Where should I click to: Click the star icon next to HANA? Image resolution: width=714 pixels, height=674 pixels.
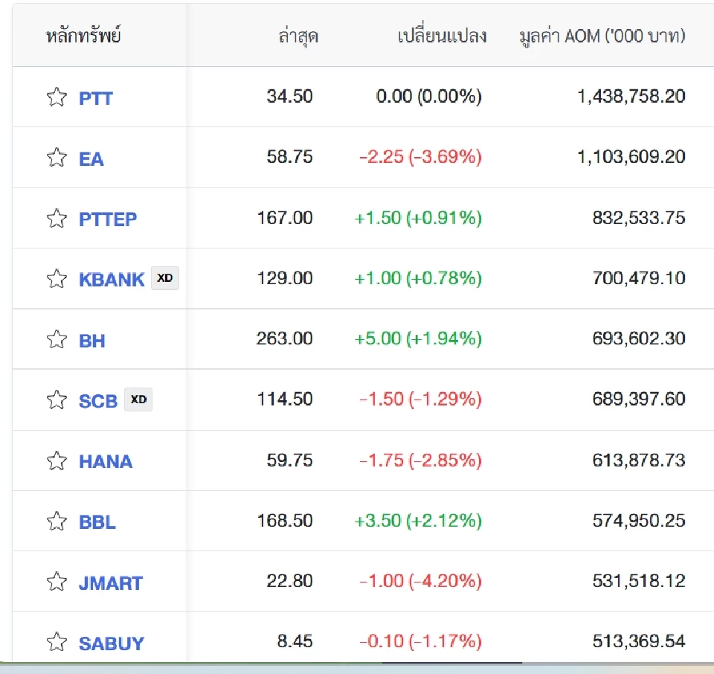[57, 460]
